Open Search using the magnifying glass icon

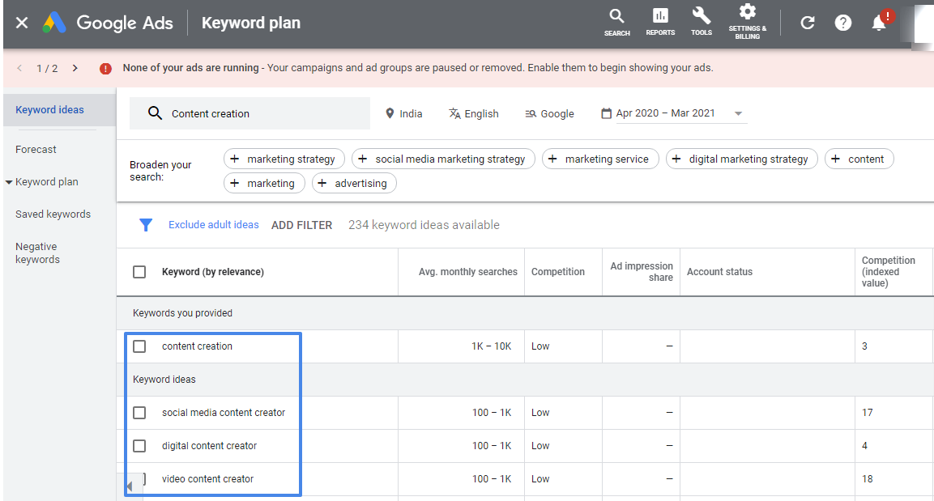(x=616, y=22)
